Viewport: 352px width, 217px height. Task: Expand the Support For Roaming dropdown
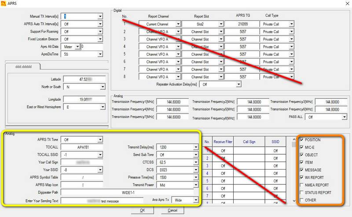coord(100,32)
